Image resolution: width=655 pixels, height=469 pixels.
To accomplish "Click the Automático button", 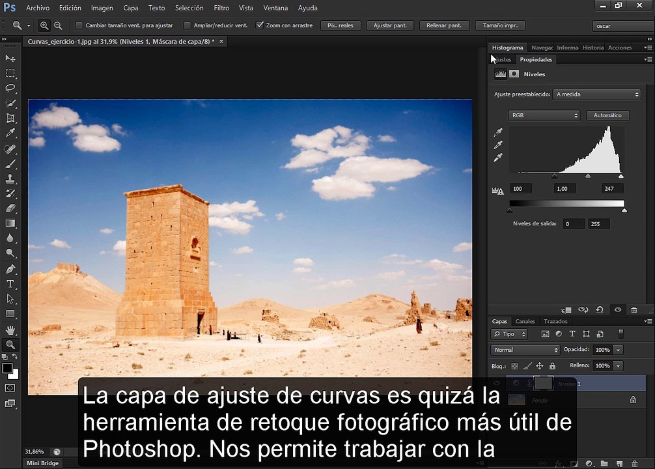I will (x=608, y=115).
